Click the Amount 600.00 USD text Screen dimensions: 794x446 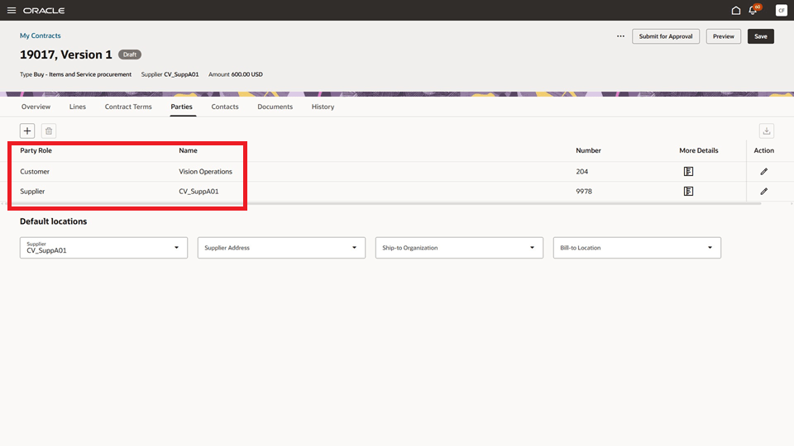click(236, 74)
